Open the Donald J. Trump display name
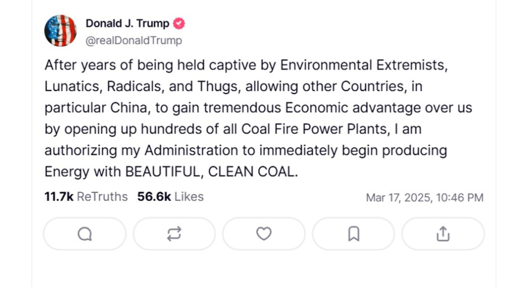Image resolution: width=518 pixels, height=287 pixels. (127, 24)
